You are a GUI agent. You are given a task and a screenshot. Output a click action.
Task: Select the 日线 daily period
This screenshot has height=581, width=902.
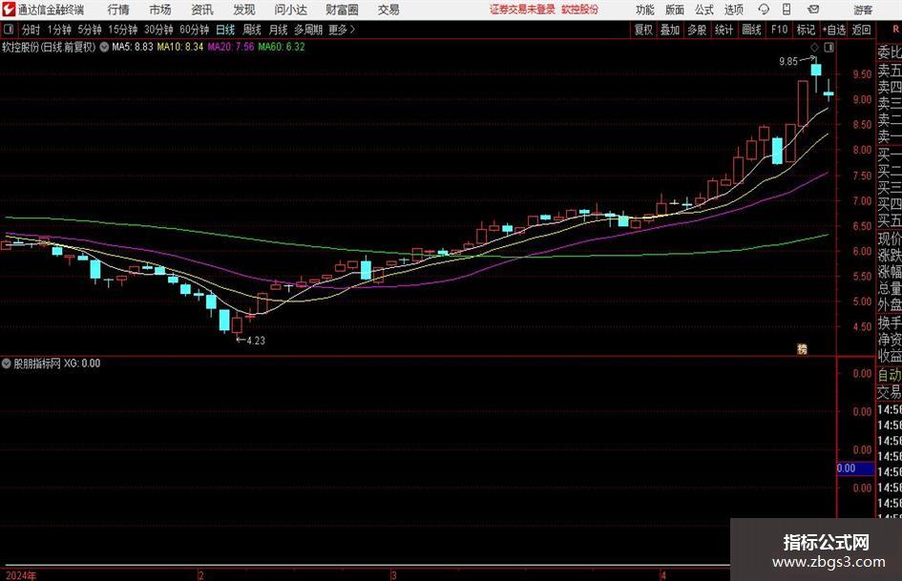click(x=225, y=30)
